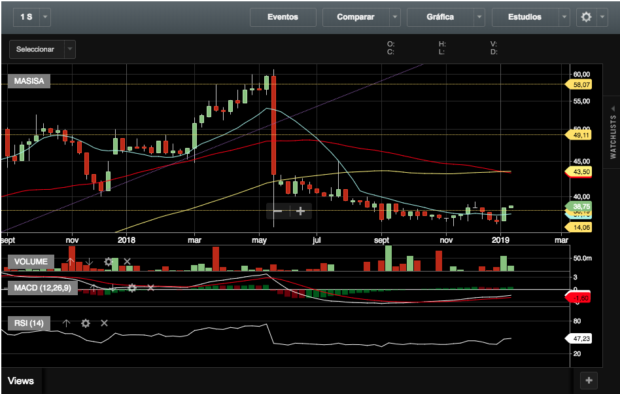Remove the RSI (14) study
The height and width of the screenshot is (394, 620).
point(104,323)
